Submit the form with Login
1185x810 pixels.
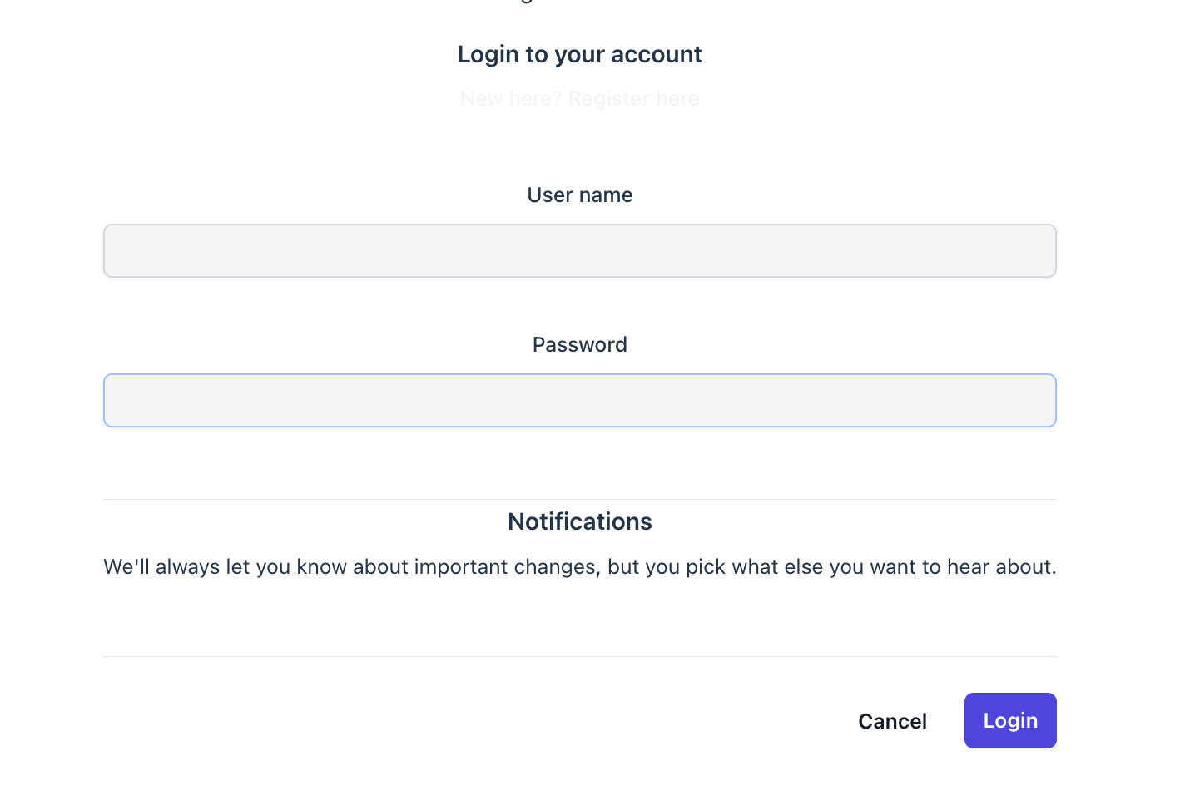(x=1009, y=720)
